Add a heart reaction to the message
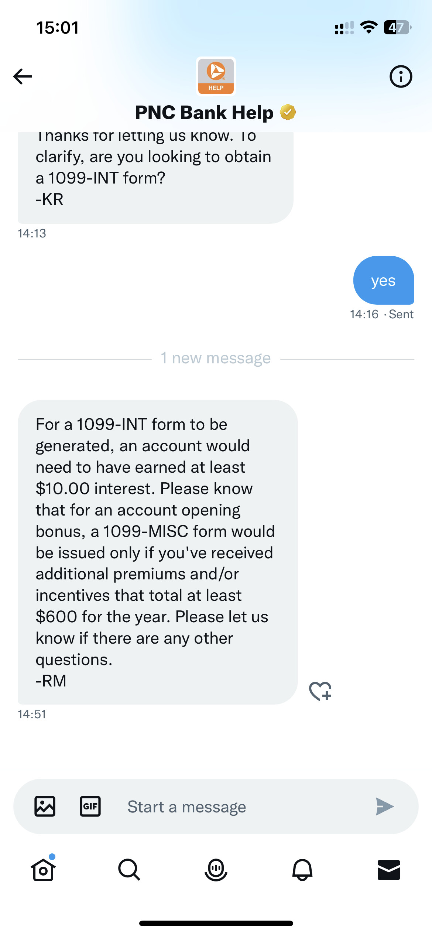432x935 pixels. [x=320, y=691]
